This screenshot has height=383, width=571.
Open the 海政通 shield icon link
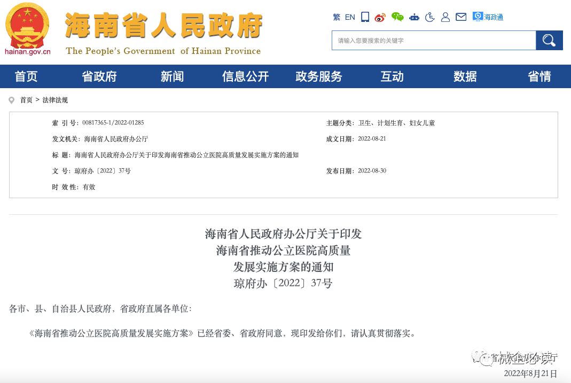pos(478,17)
